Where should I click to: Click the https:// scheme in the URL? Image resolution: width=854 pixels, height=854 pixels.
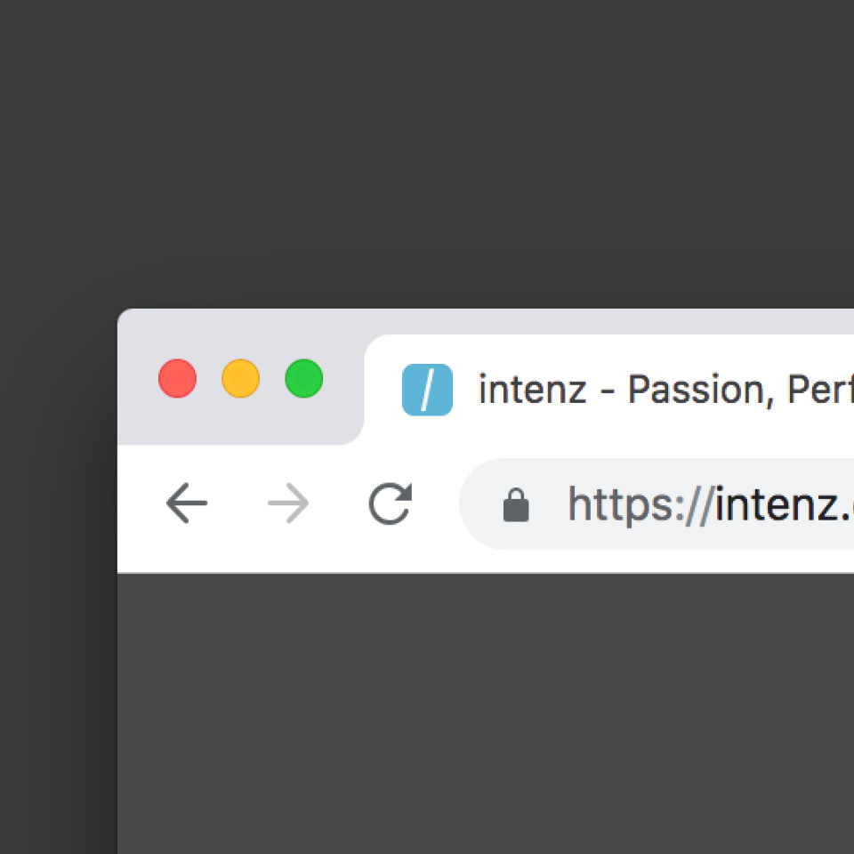click(x=640, y=505)
